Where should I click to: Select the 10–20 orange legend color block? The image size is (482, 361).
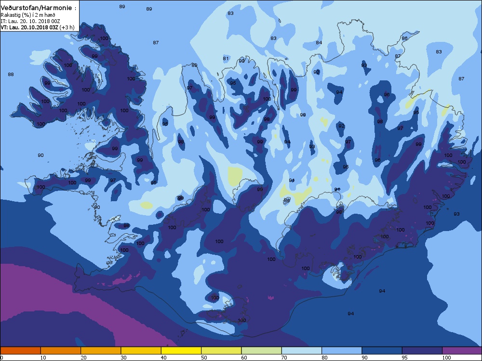(61, 350)
